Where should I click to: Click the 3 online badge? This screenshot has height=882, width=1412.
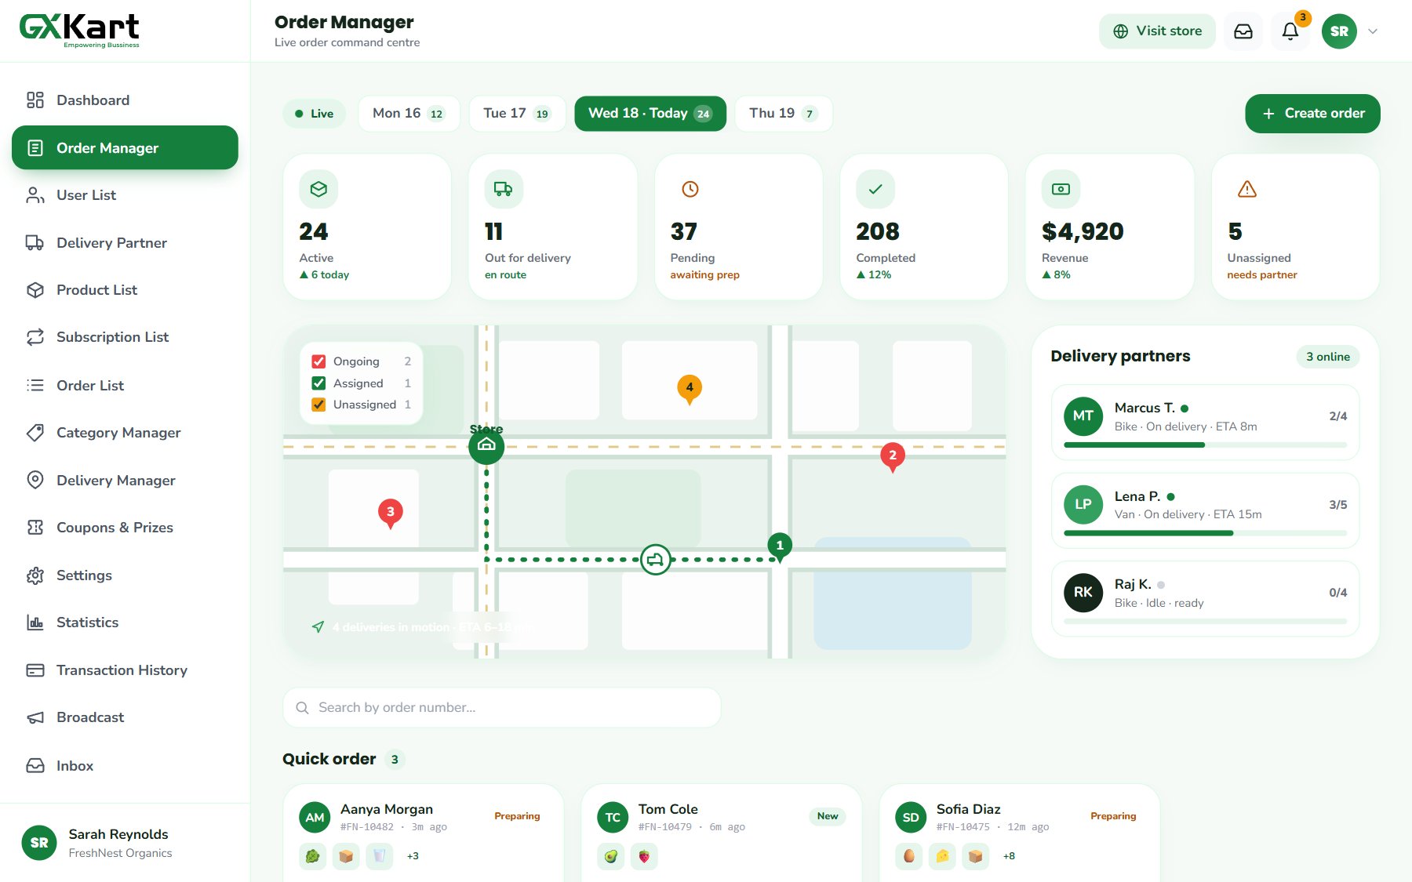tap(1327, 357)
